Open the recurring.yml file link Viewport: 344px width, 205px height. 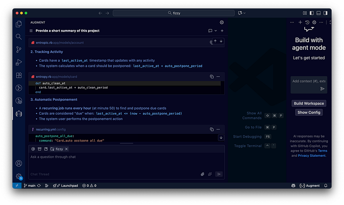tap(46, 129)
